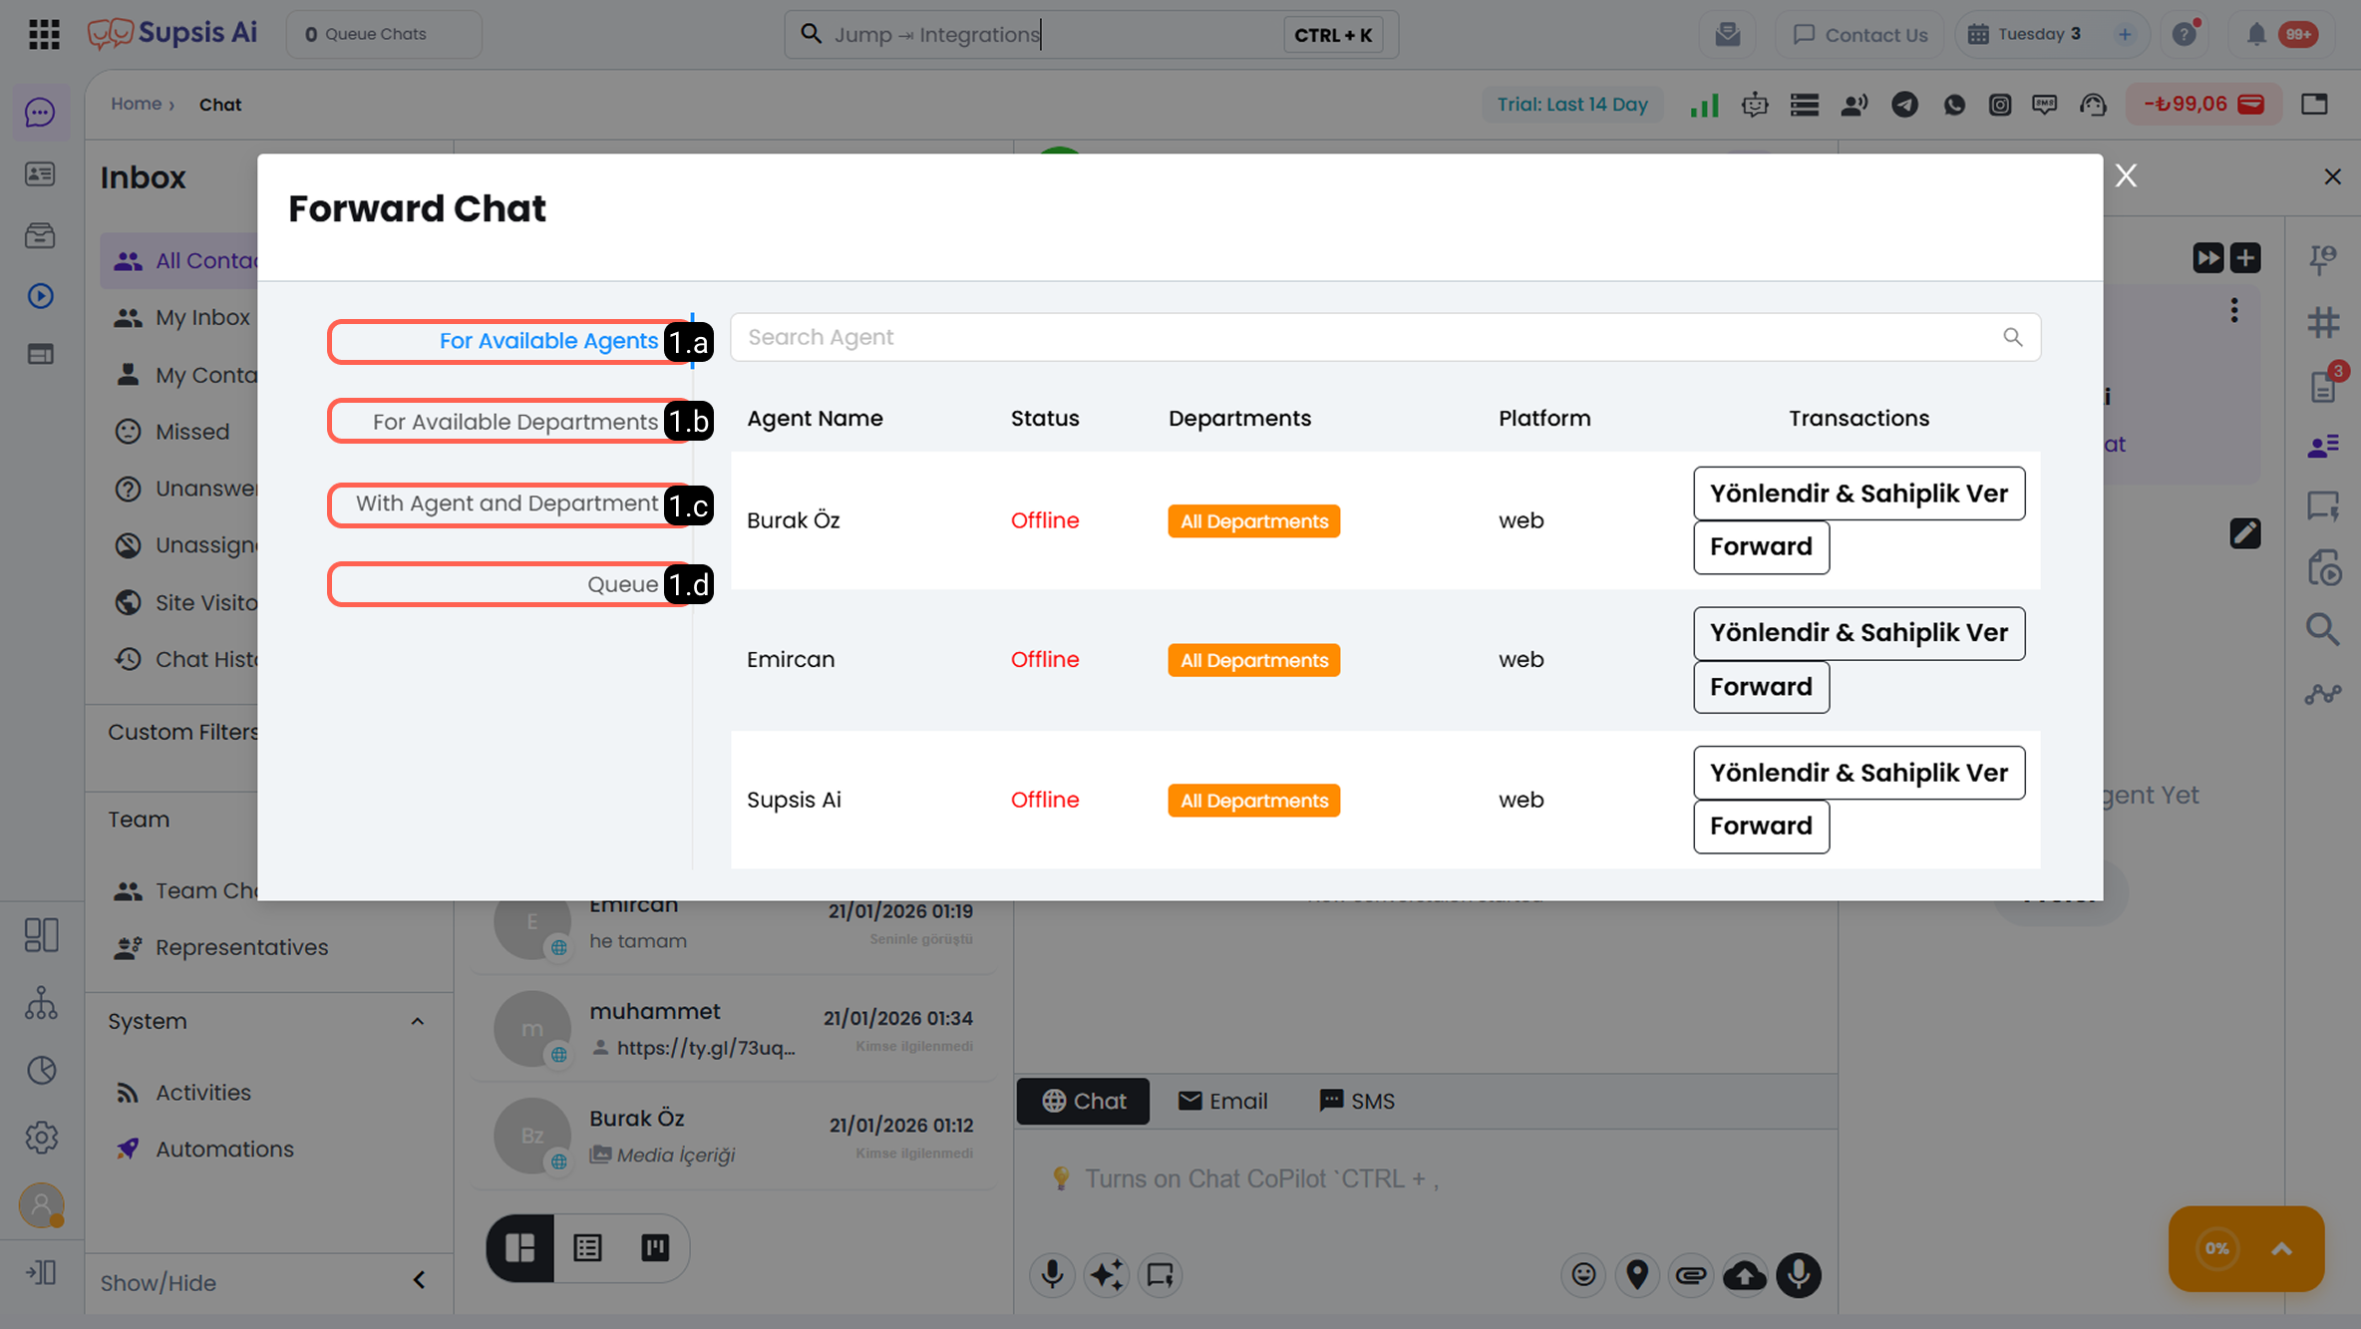Click Offline status for Supsis Ai
Viewport: 2361px width, 1329px height.
1045,800
